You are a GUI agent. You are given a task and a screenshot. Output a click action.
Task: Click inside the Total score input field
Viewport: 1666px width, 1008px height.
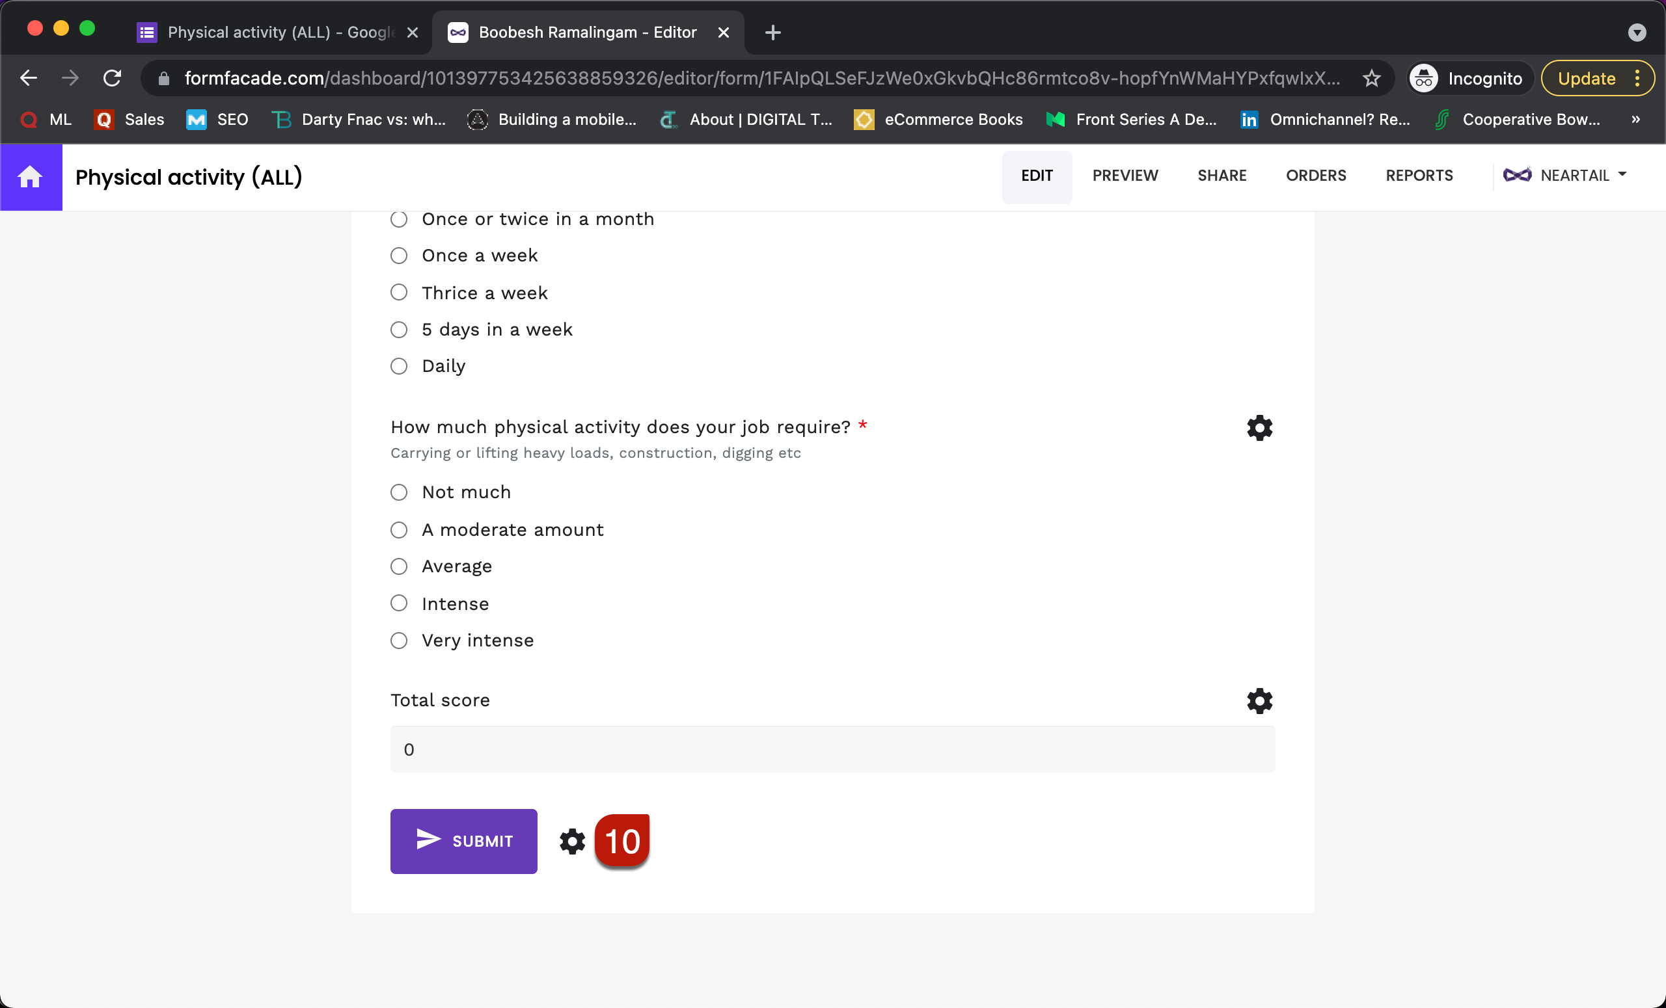click(832, 749)
